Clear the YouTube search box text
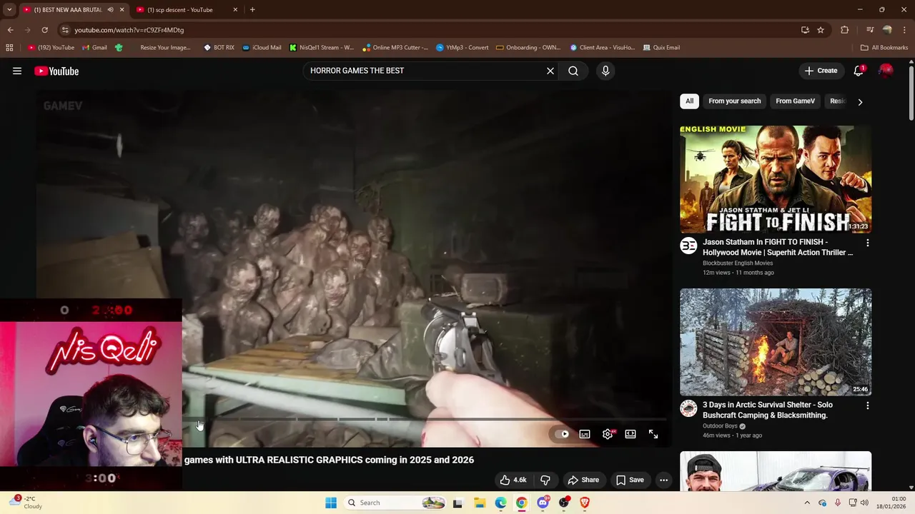Viewport: 915px width, 514px height. (550, 71)
